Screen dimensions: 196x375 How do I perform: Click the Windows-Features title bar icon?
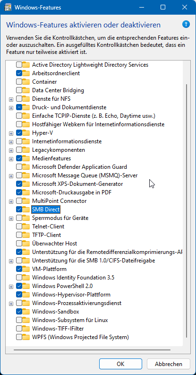[x=8, y=8]
